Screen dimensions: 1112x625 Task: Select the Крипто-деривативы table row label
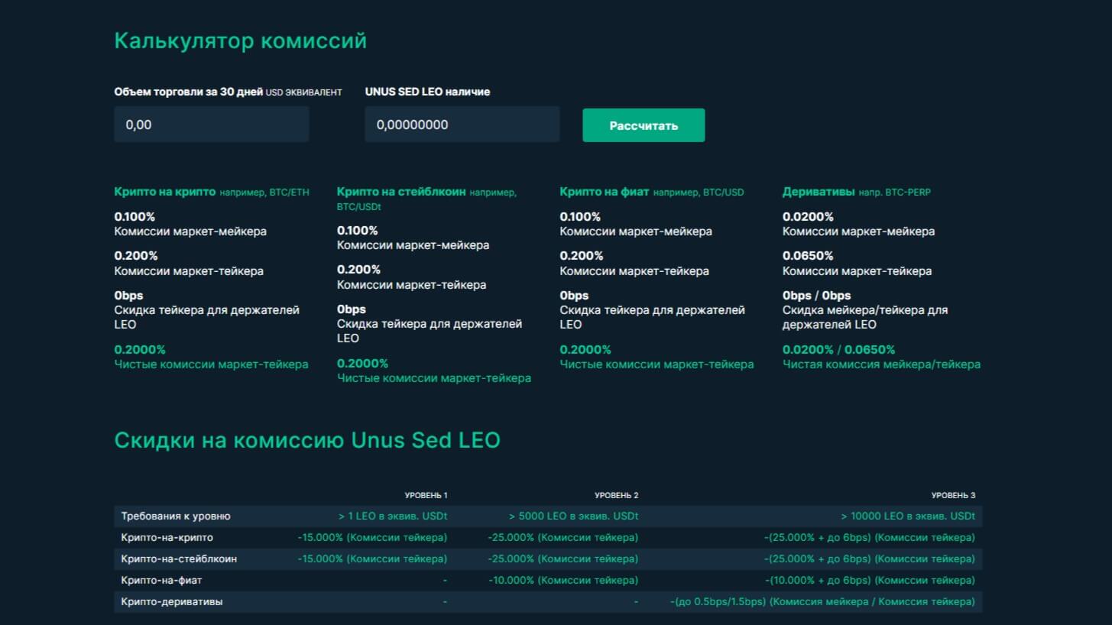tap(171, 602)
